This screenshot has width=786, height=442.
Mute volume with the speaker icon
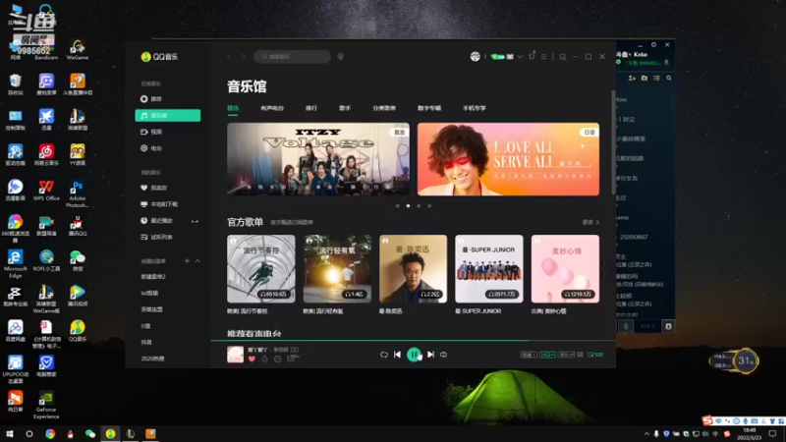point(444,355)
